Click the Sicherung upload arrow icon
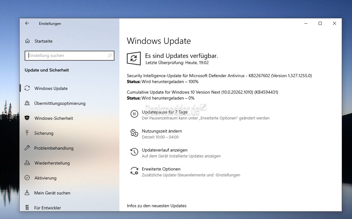The width and height of the screenshot is (352, 219). click(27, 133)
